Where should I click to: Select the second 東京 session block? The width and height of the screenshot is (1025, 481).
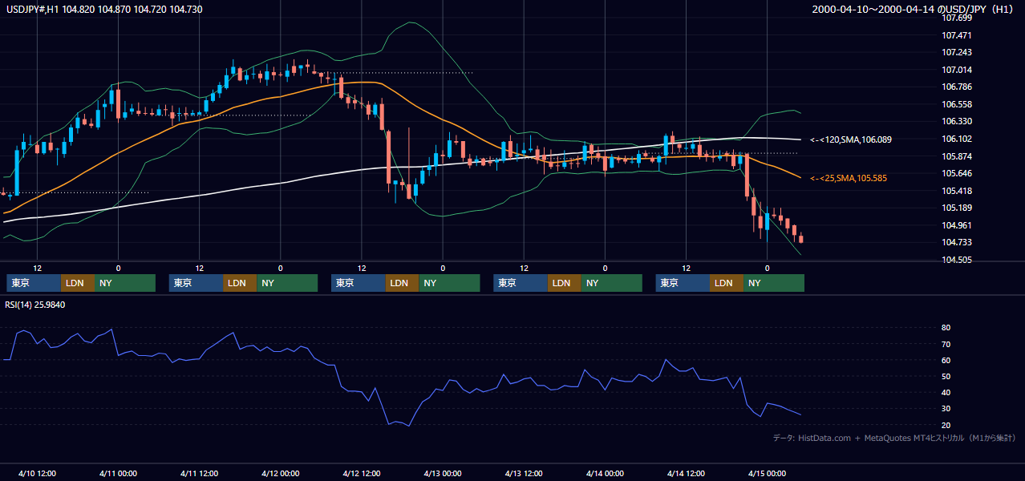[196, 283]
